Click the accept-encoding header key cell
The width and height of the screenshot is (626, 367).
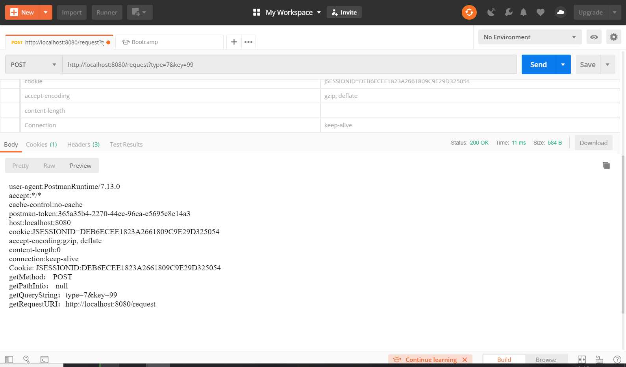coord(170,96)
